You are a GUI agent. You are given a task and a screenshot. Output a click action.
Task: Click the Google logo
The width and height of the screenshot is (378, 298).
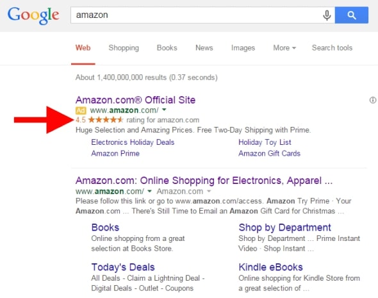click(x=33, y=15)
